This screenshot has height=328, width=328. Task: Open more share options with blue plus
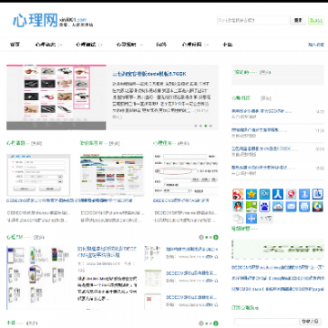pos(251,219)
